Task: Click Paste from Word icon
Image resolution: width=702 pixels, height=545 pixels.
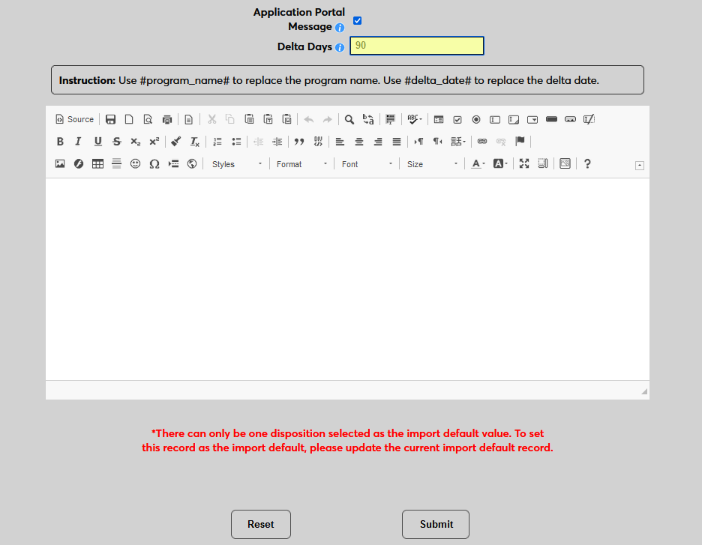Action: [287, 119]
